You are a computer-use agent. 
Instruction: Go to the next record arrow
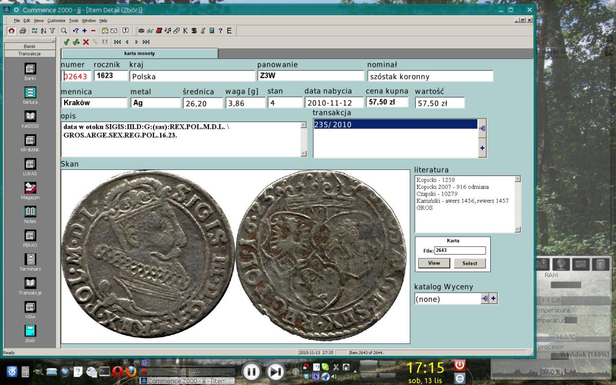[137, 42]
